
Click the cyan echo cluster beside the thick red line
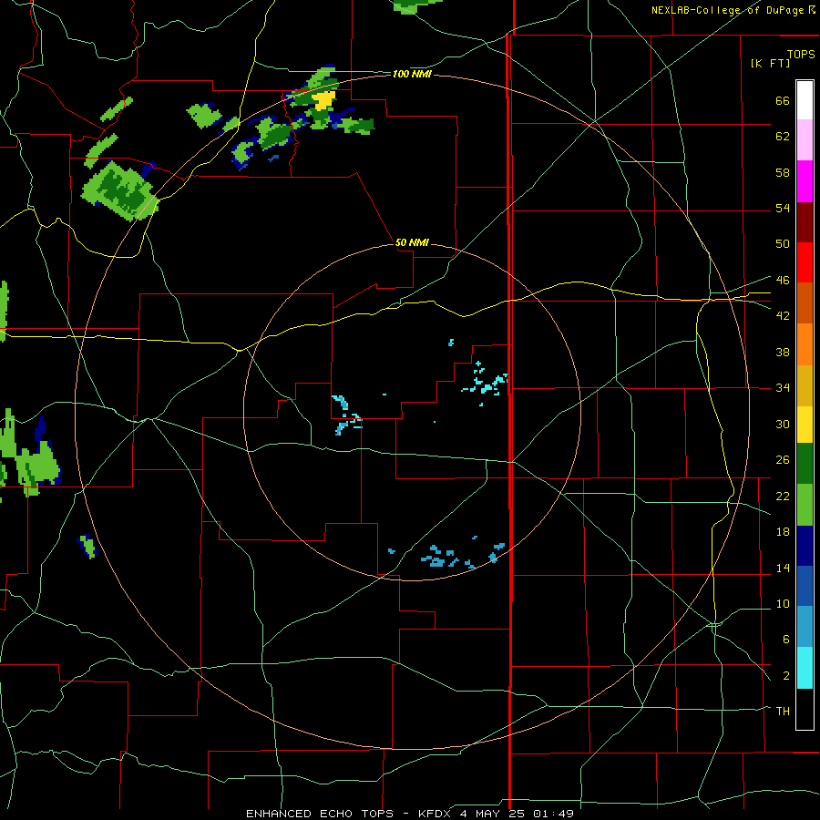pos(485,384)
